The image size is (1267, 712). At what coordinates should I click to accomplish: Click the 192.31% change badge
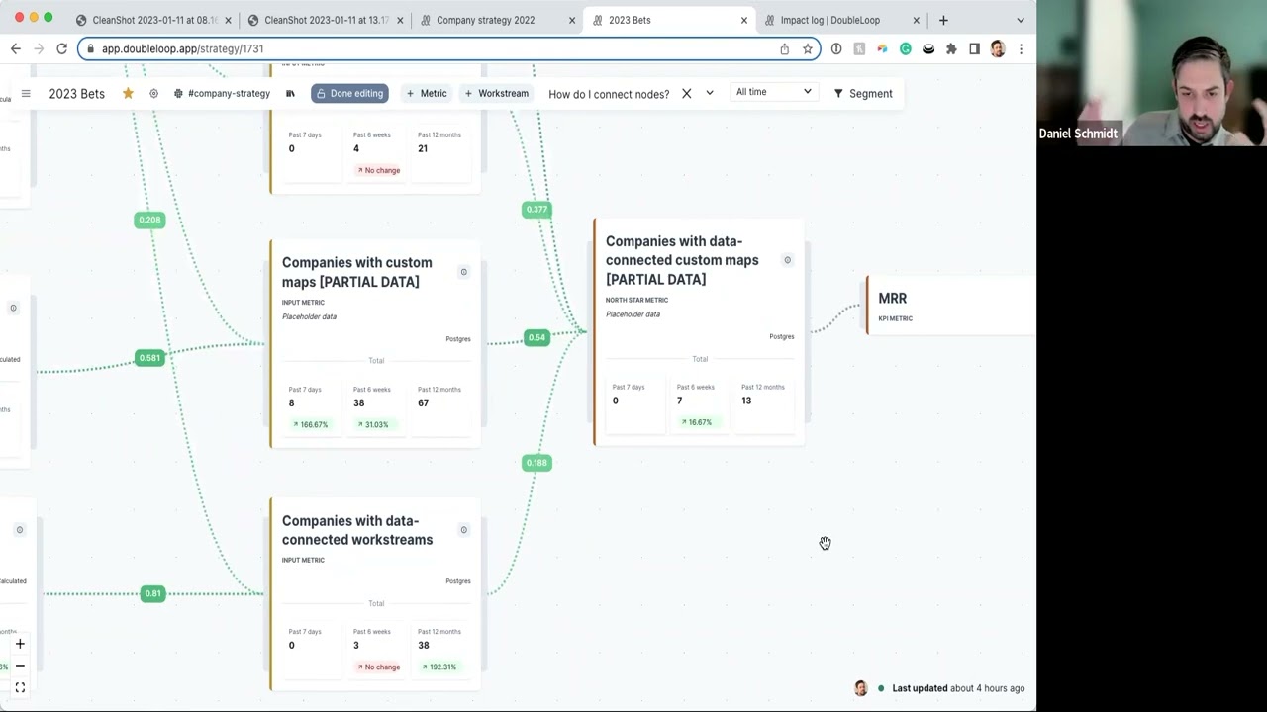point(439,667)
